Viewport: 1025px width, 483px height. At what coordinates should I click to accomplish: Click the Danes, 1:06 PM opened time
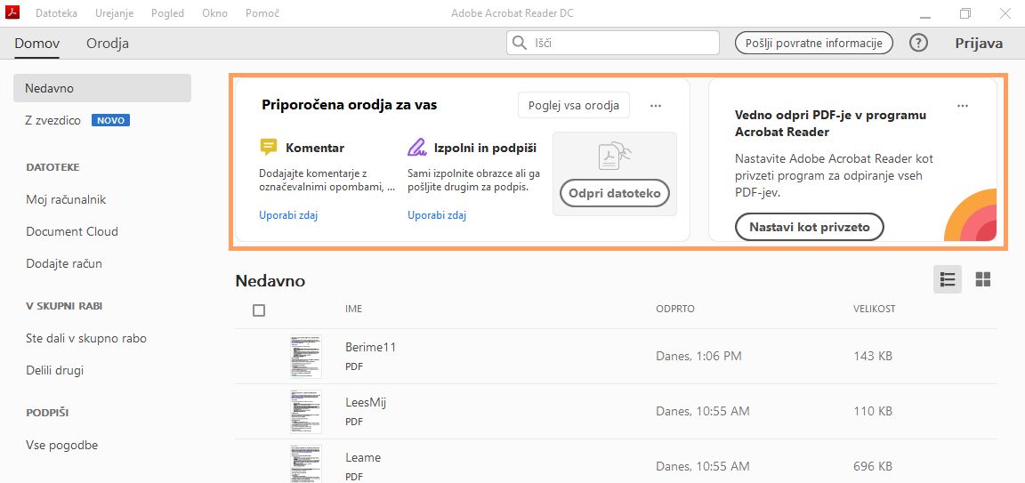coord(698,356)
